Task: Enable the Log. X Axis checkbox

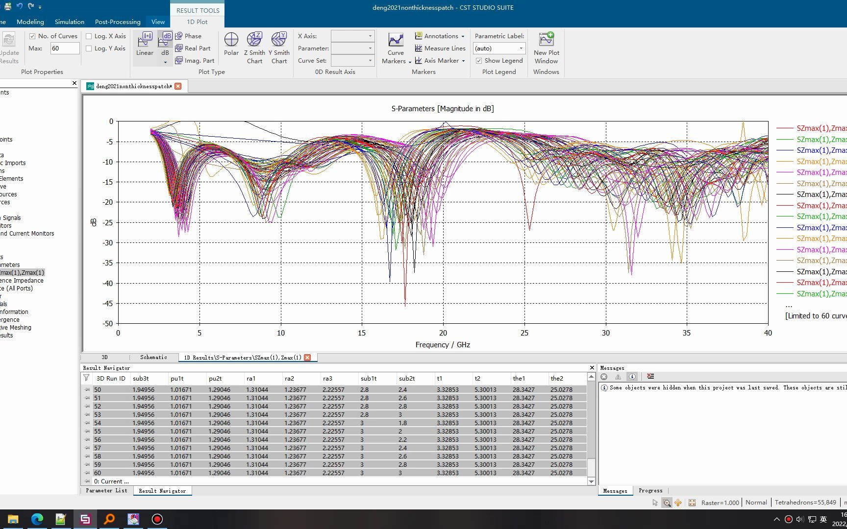Action: 89,36
